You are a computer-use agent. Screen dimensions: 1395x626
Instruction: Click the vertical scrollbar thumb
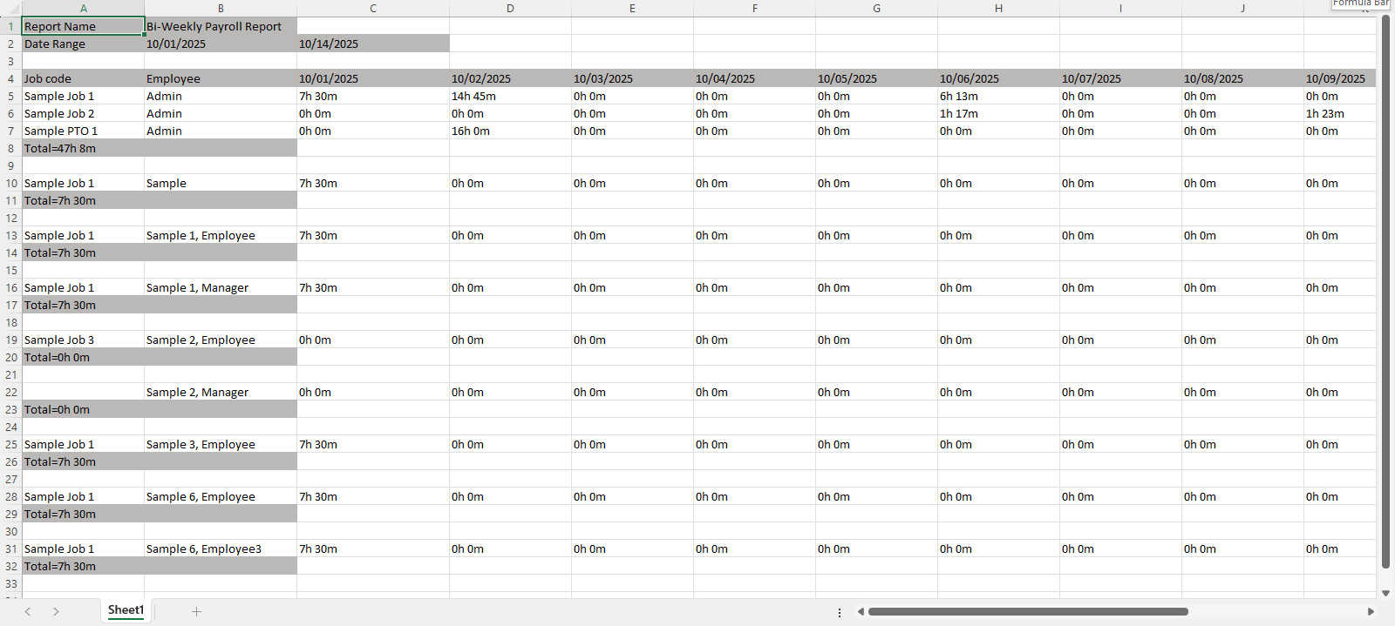click(x=1385, y=292)
